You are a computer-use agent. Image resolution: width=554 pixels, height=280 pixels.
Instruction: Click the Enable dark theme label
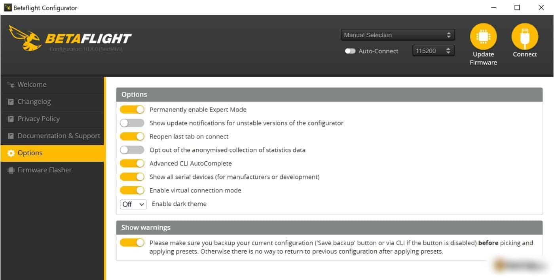(179, 204)
